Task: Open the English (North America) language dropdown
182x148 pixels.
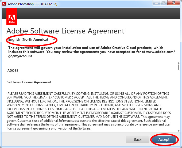Action: click(32, 40)
